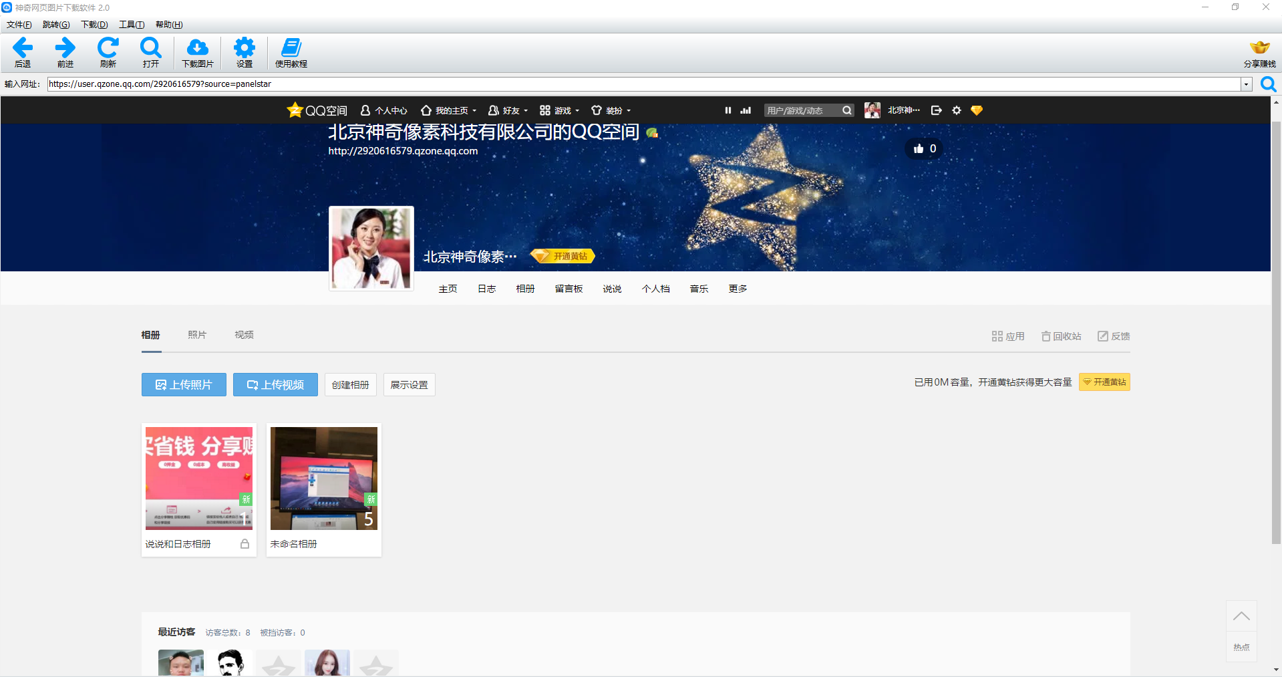Click the 用户/游戏/动态 search field

[802, 110]
